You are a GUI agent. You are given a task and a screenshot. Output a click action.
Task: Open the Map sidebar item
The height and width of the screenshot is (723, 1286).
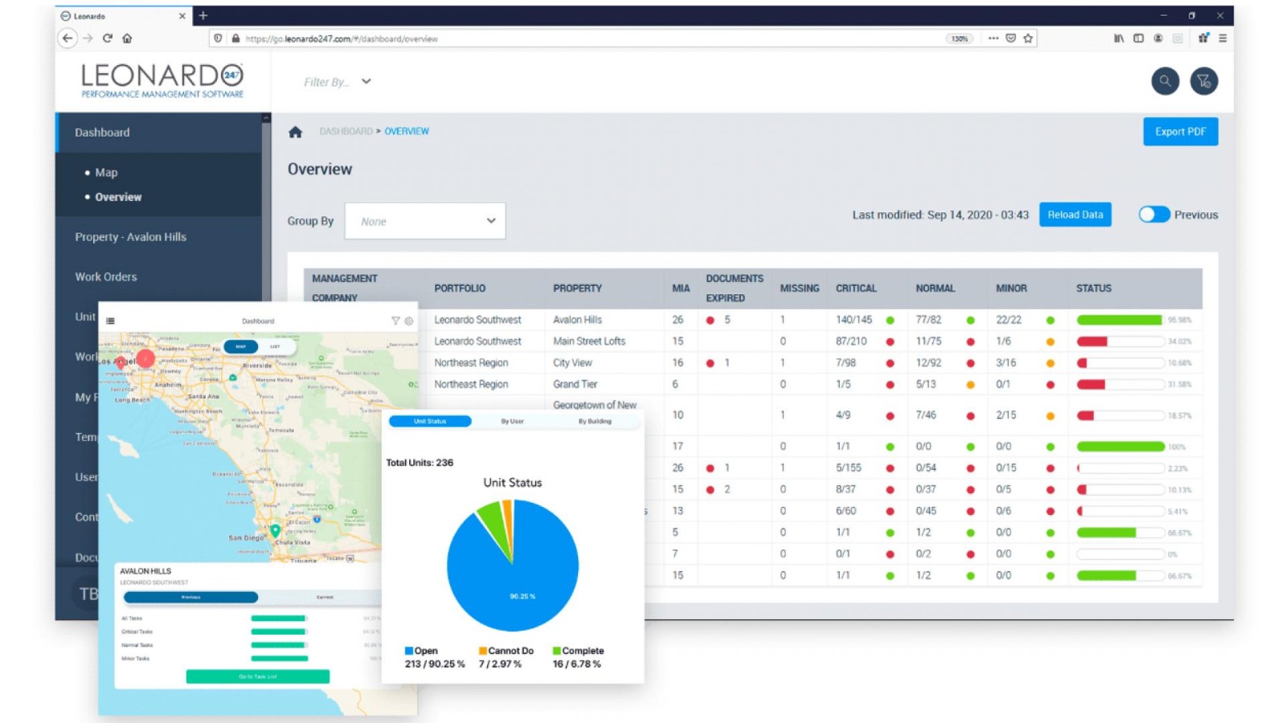[x=106, y=173]
